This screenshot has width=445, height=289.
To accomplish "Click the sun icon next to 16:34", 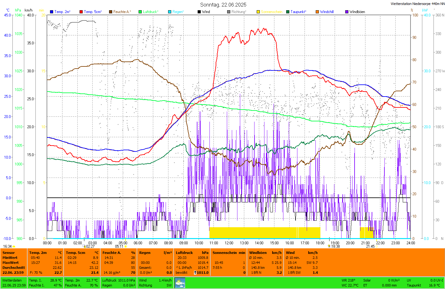I will tap(14, 246).
